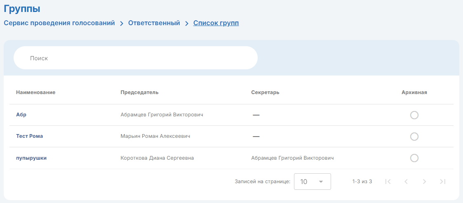Sort by Наименование column header
463x203 pixels.
point(36,92)
